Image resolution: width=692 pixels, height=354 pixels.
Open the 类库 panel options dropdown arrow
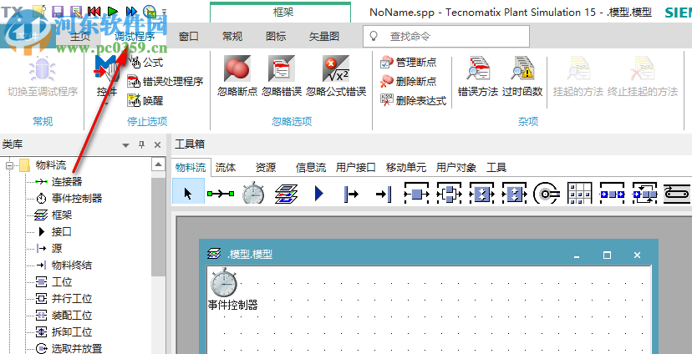point(125,145)
